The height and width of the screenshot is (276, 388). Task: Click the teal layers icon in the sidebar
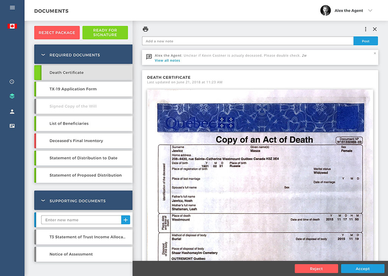click(x=12, y=96)
